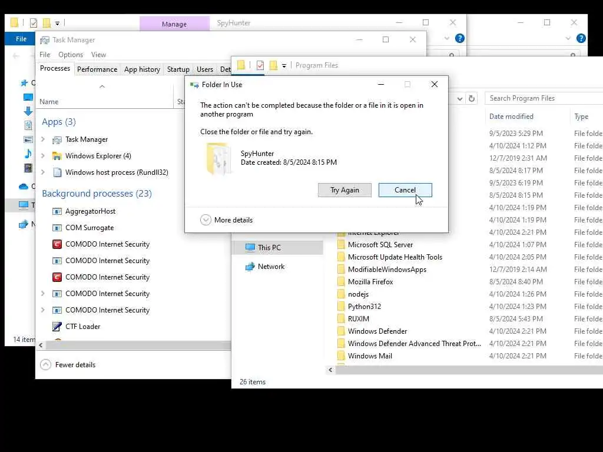Open Task Manager's File menu
Image resolution: width=603 pixels, height=452 pixels.
(x=45, y=55)
